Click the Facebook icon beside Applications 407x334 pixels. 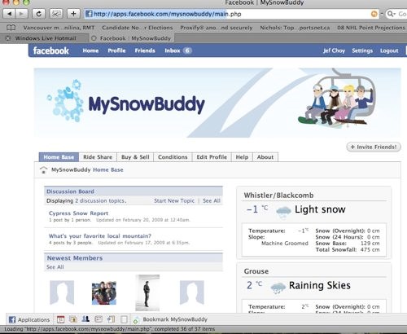pyautogui.click(x=12, y=319)
